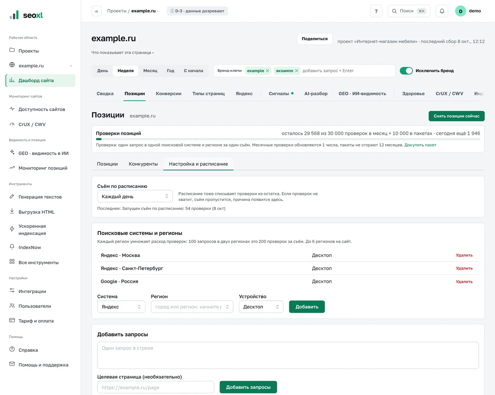The width and height of the screenshot is (495, 395).
Task: Click the Проверки позиций usage progress bar
Action: [288, 139]
